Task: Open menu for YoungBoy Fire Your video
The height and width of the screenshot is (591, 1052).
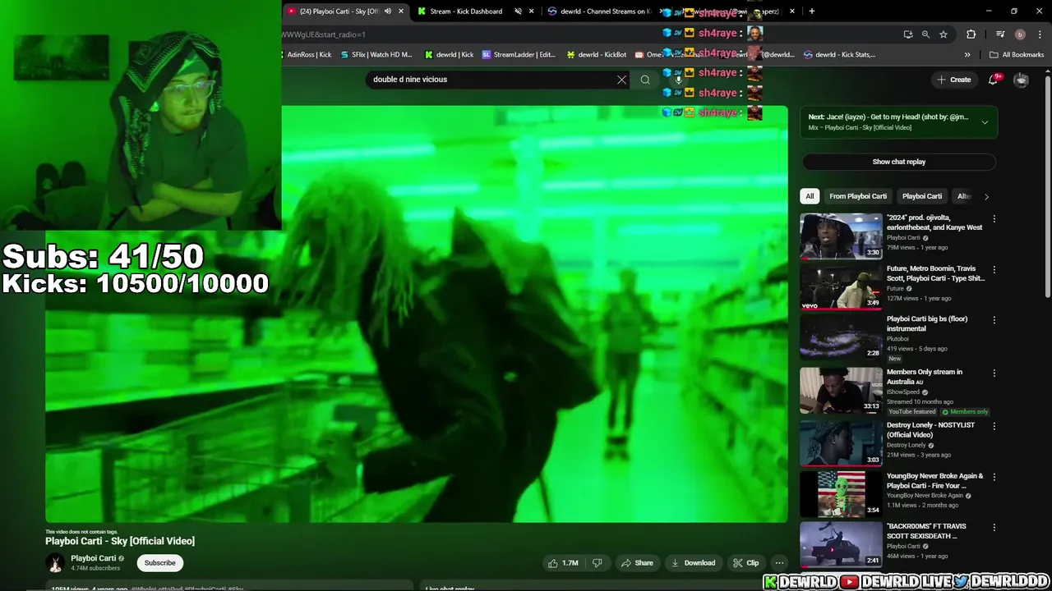Action: (994, 477)
